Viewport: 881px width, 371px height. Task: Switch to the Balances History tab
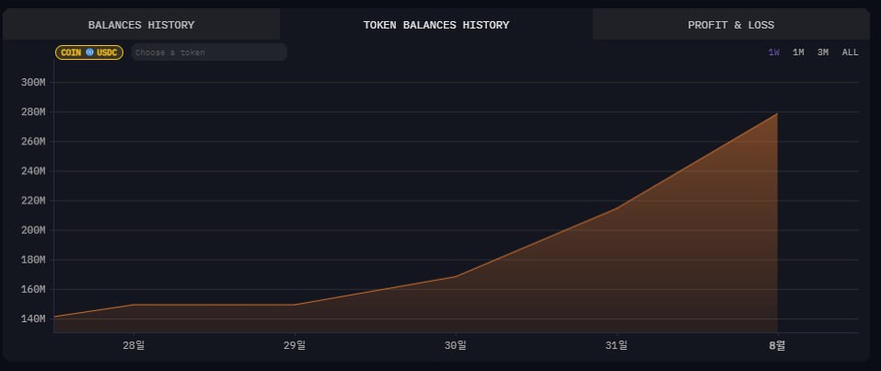pos(141,25)
